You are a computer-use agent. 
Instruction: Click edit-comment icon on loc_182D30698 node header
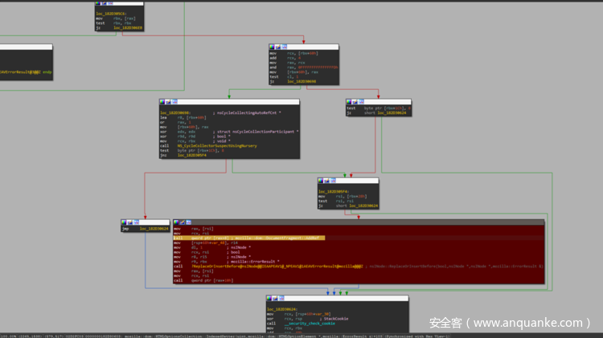167,102
